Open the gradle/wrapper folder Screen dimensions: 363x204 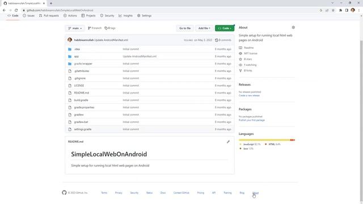pos(83,63)
